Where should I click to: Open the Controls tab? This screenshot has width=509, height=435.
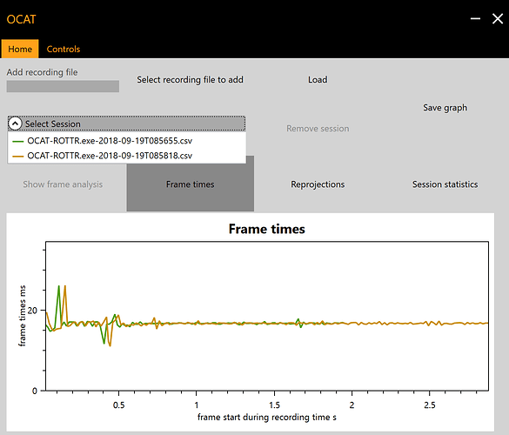pyautogui.click(x=64, y=49)
